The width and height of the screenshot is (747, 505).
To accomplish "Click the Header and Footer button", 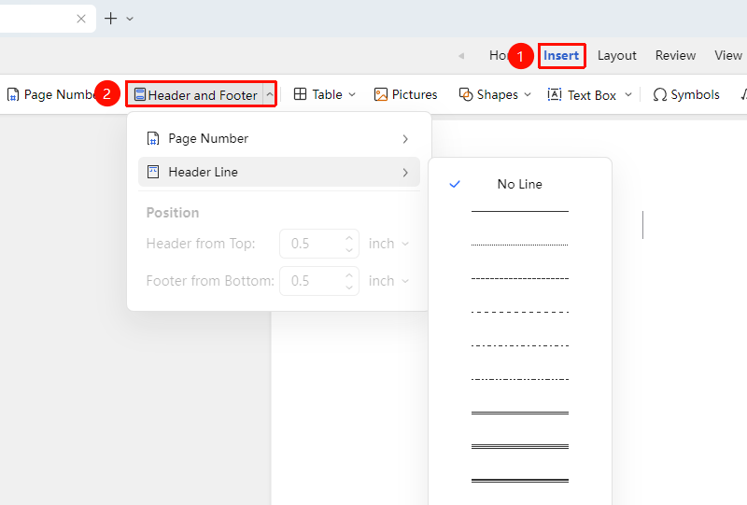I will (195, 95).
